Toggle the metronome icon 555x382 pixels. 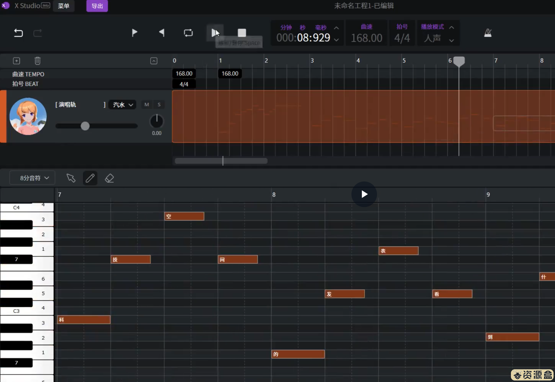coord(488,33)
